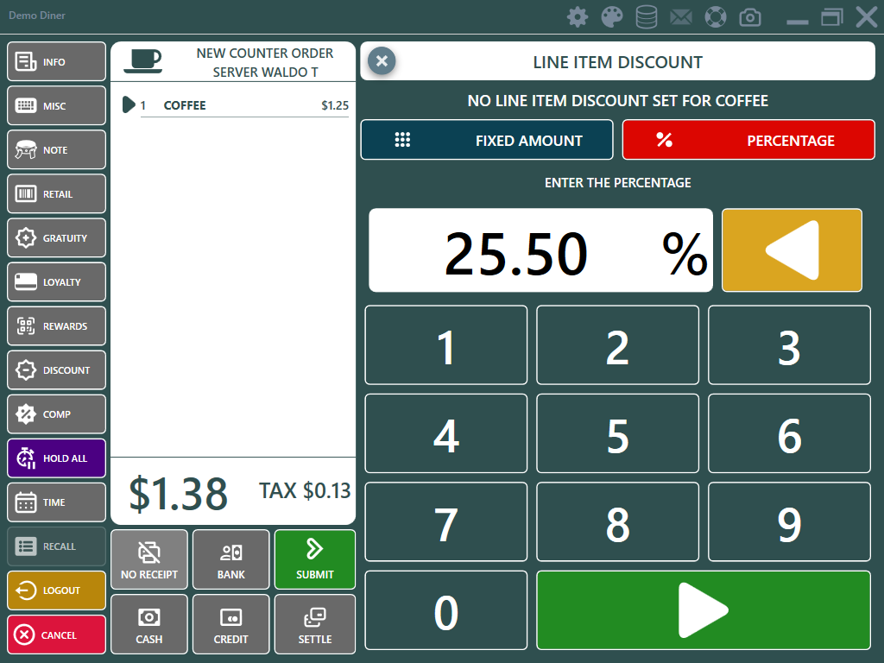The image size is (884, 663).
Task: Select Percentage discount mode
Action: [748, 140]
